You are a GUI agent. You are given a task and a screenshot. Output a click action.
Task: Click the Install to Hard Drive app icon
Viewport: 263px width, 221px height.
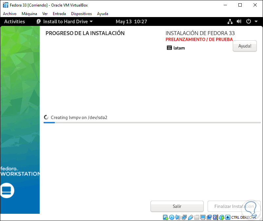[39, 21]
